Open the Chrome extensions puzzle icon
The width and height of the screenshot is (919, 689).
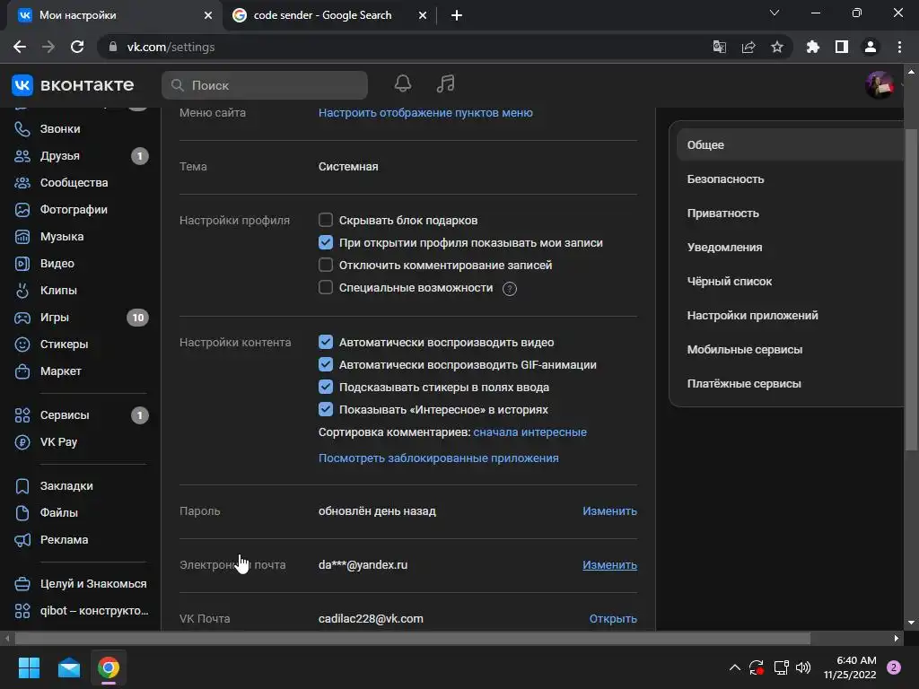click(x=813, y=47)
